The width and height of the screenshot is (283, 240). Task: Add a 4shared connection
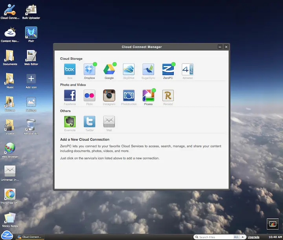[187, 69]
